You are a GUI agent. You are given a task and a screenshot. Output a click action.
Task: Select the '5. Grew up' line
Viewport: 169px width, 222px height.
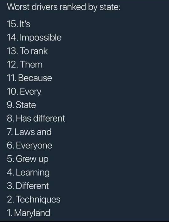28,159
